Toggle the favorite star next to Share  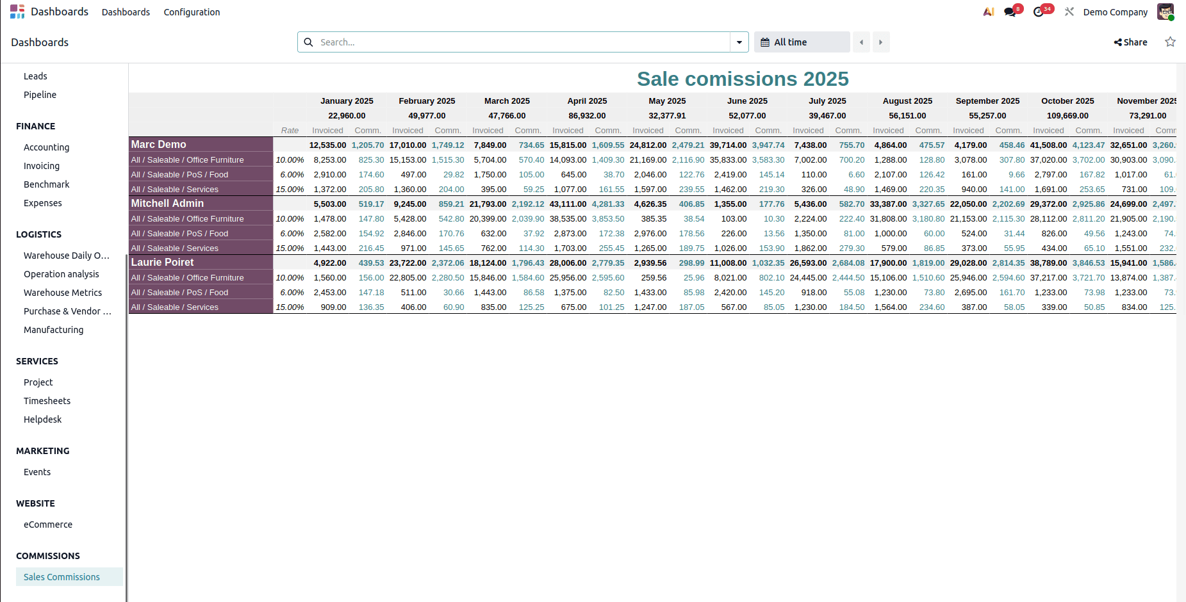click(1170, 42)
